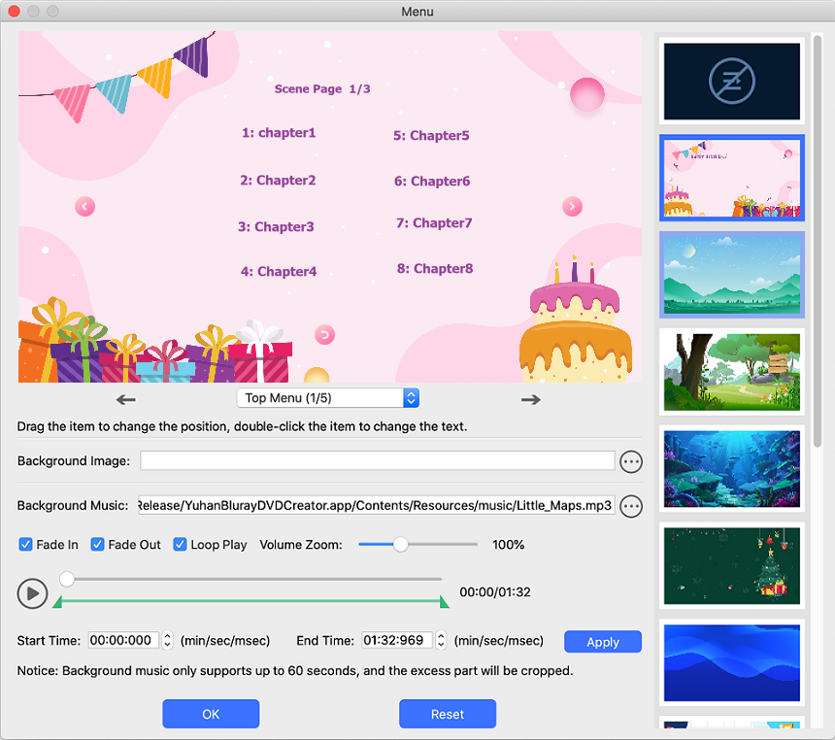
Task: Select the no-menu template thumbnail
Action: (732, 82)
